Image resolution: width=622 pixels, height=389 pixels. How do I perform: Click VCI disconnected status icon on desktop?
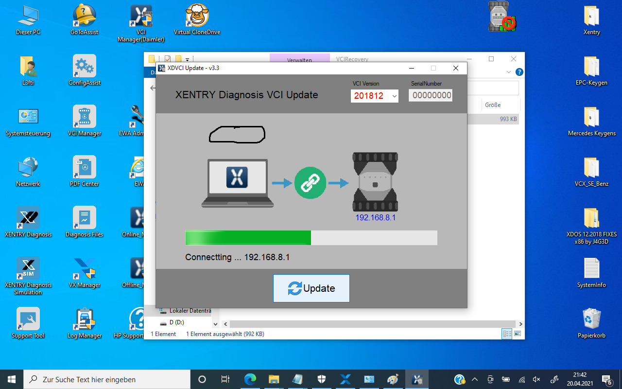click(x=502, y=17)
